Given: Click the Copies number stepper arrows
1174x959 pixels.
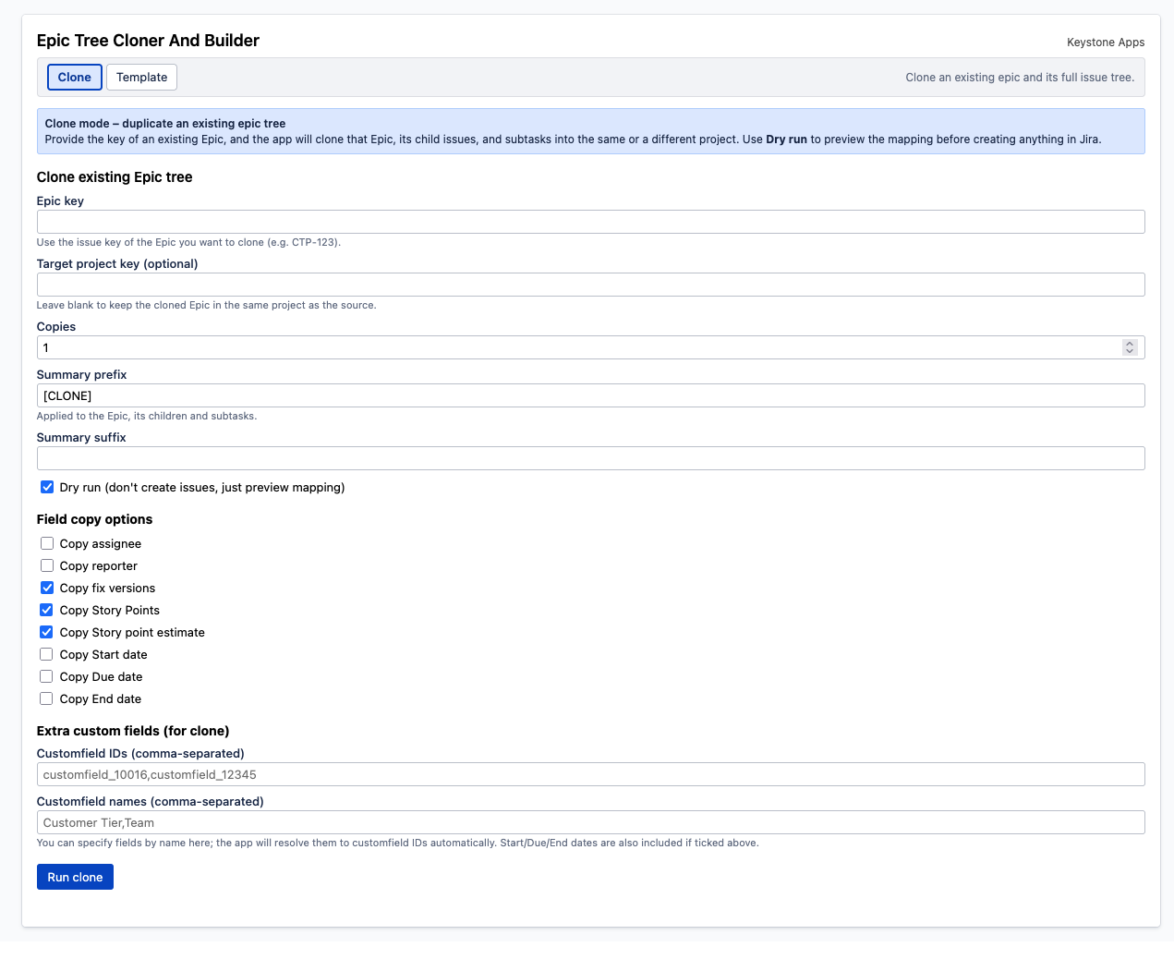Looking at the screenshot, I should [1129, 347].
